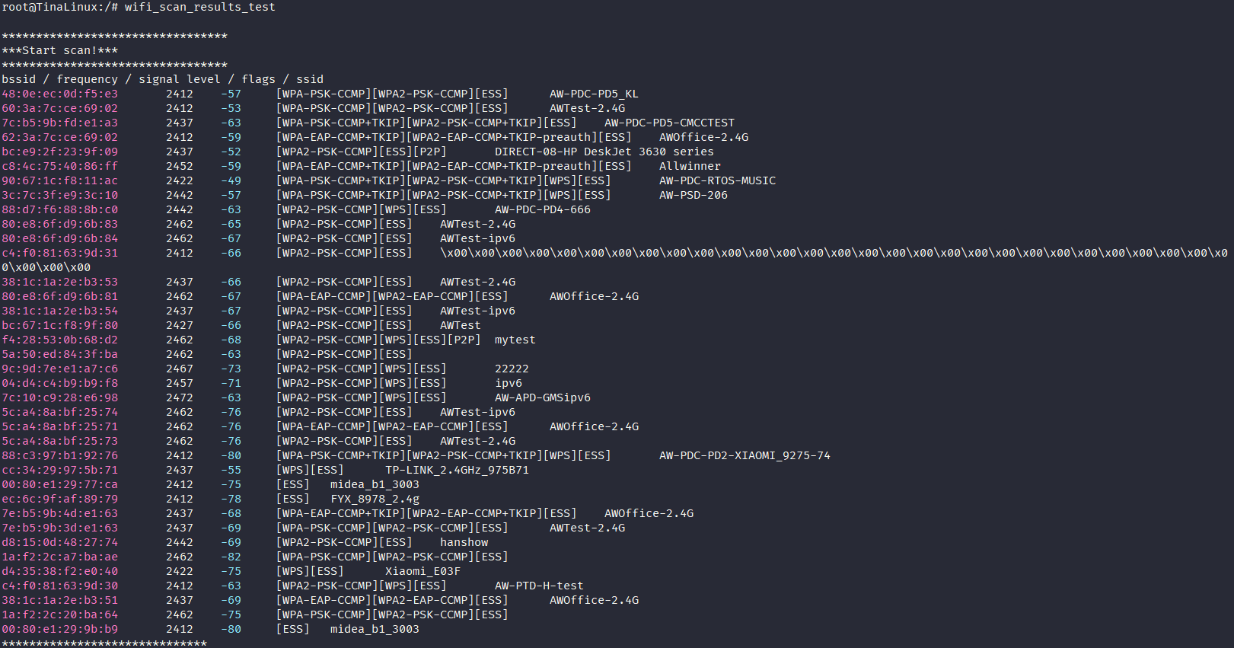Click the bssid / frequency header line
The image size is (1234, 648).
click(x=162, y=79)
